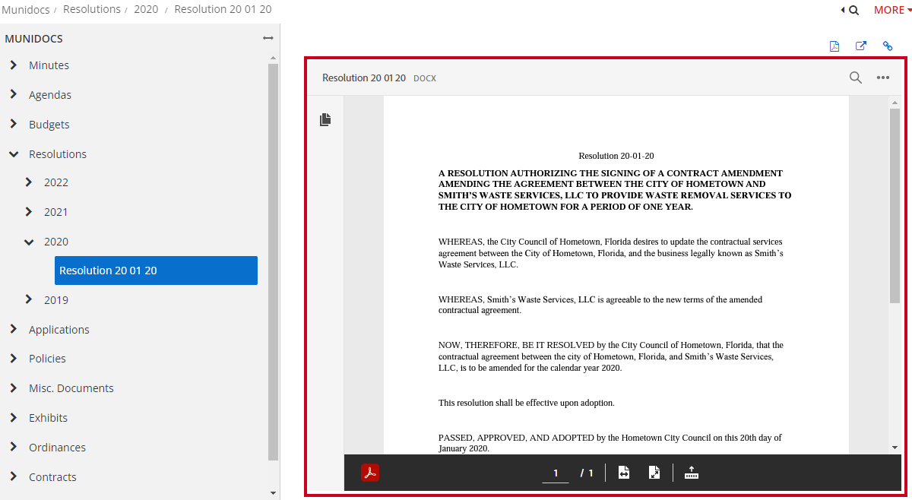Click the Adobe Acrobat logo in viewer toolbar
This screenshot has height=500, width=912.
(x=370, y=473)
